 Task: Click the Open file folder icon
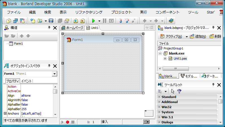[39, 21]
